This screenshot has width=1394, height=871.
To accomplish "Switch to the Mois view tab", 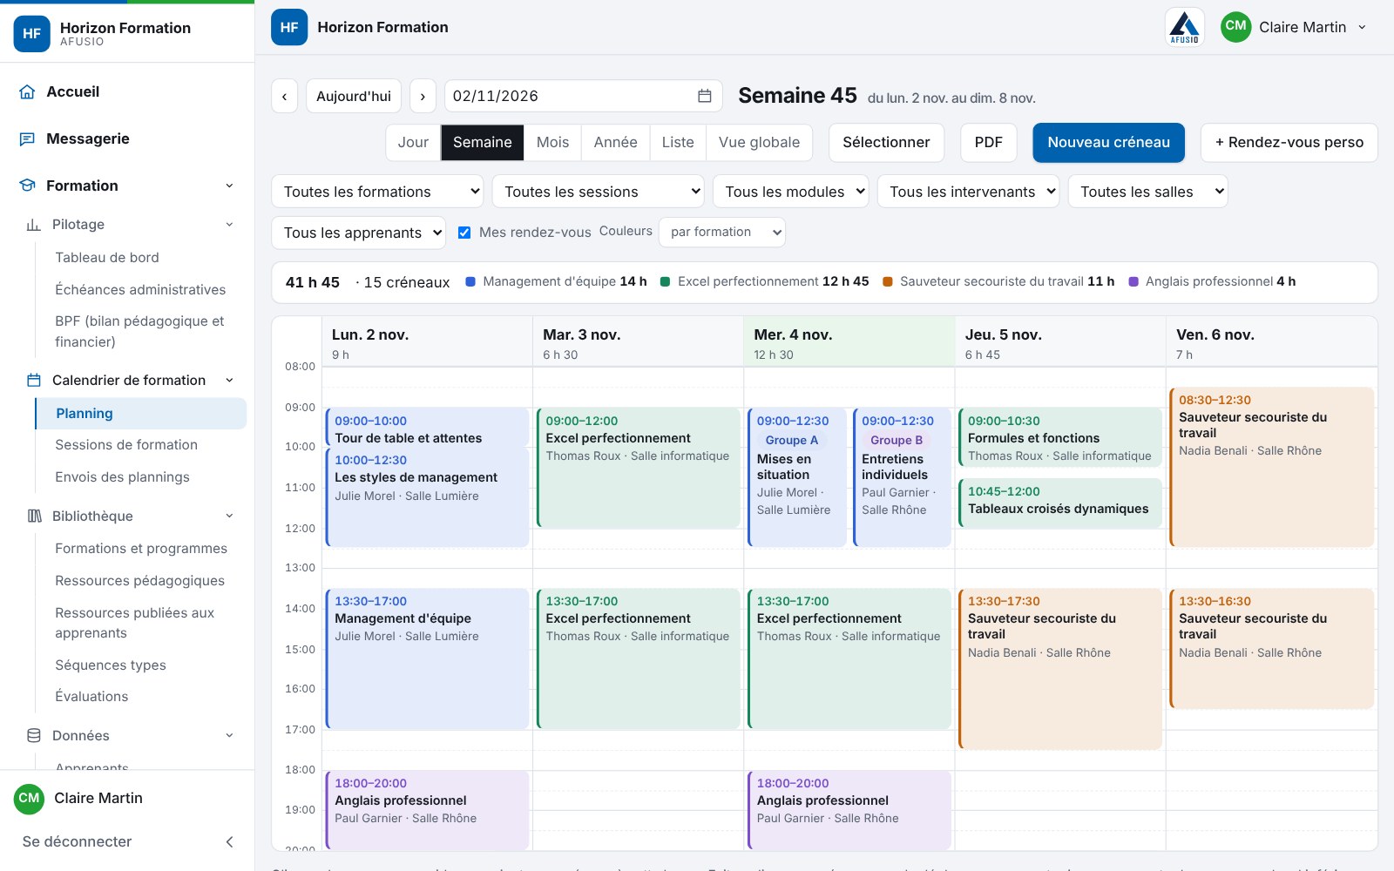I will pos(552,143).
